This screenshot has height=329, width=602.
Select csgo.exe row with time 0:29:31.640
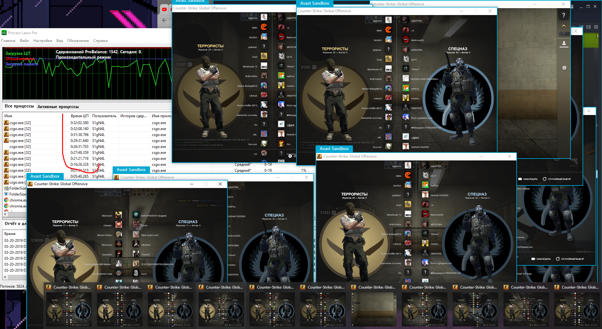coord(87,141)
